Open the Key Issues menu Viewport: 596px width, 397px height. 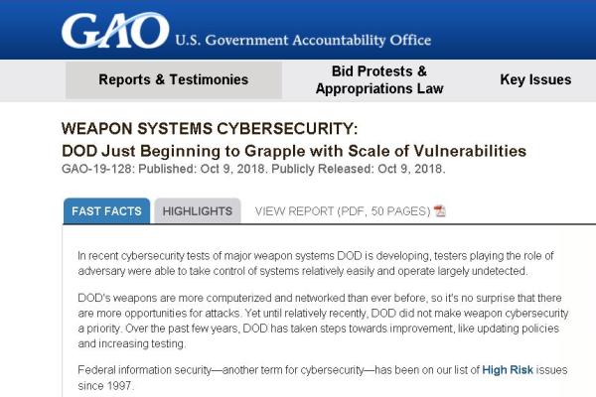point(535,79)
